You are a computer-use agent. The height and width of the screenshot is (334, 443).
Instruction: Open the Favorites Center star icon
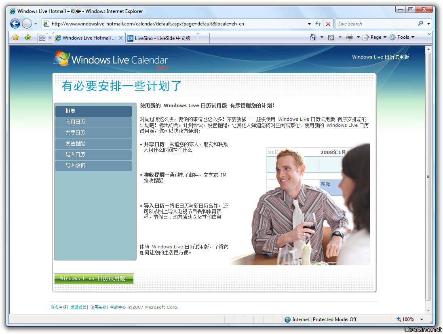[15, 37]
